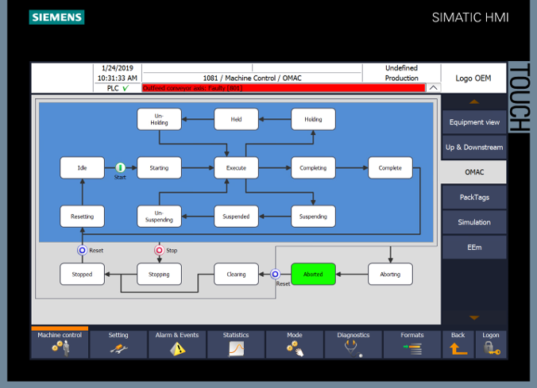537x388 pixels.
Task: Select the Idle state box
Action: (82, 167)
